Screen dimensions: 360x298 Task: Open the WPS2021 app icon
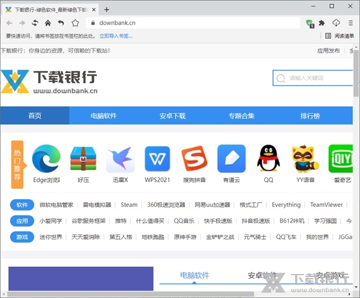point(157,158)
